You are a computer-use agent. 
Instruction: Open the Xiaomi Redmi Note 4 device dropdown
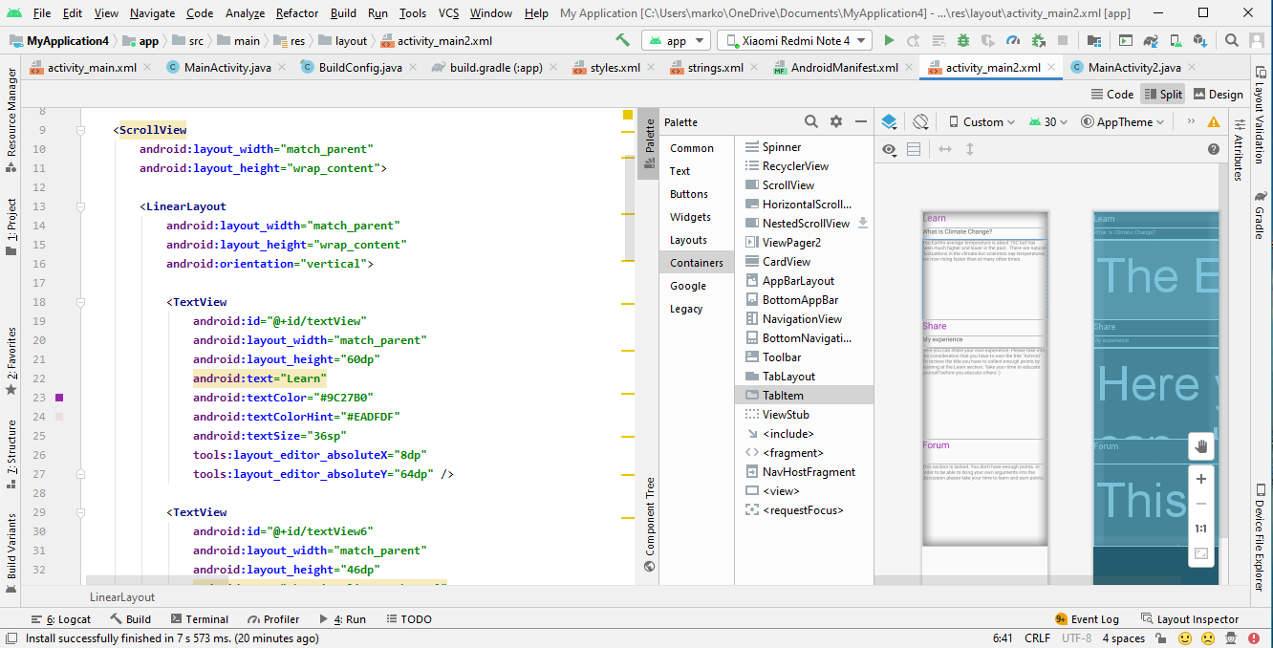tap(794, 41)
